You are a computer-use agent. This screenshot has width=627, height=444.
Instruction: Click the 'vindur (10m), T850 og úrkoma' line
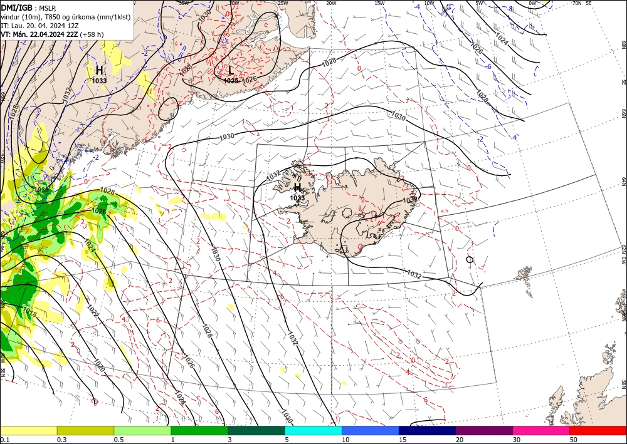(66, 17)
